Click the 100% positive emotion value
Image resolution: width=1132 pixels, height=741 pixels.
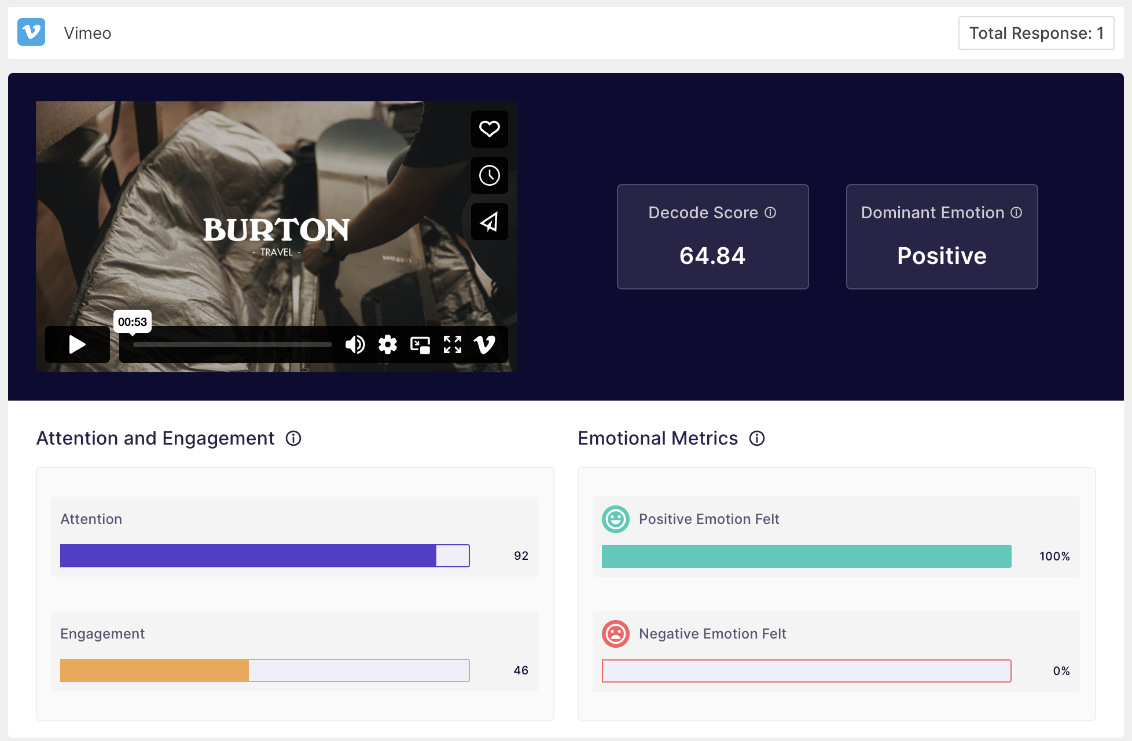[1054, 556]
